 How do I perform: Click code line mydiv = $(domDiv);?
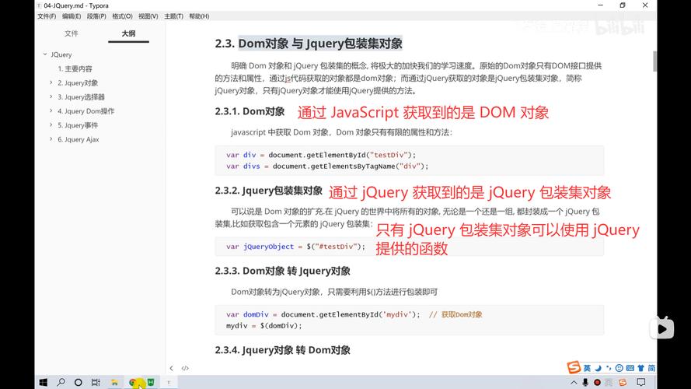coord(264,326)
